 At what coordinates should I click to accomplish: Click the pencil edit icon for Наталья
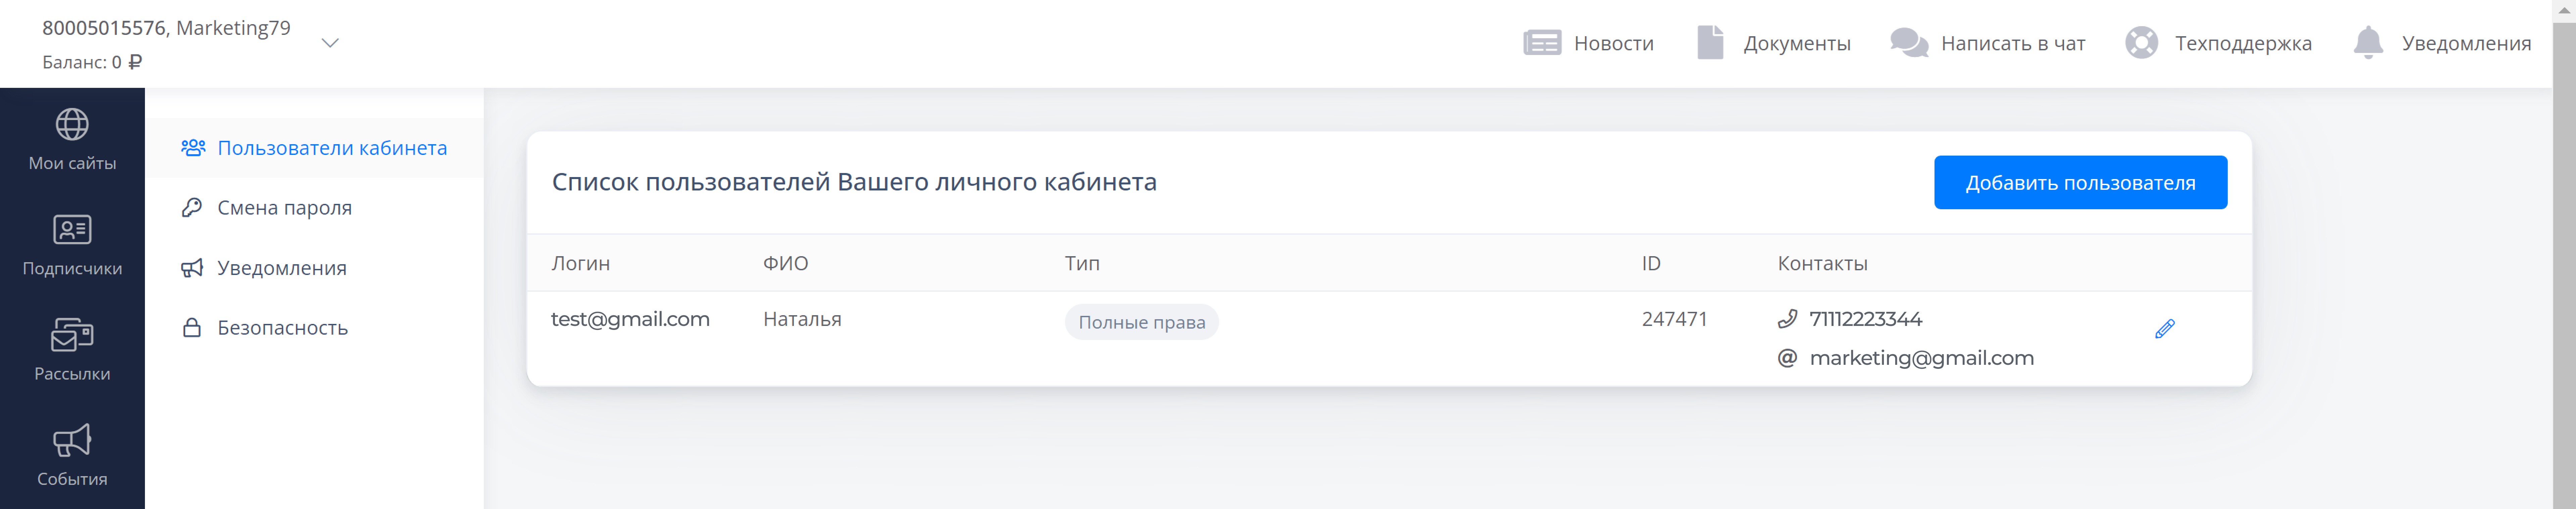2164,329
